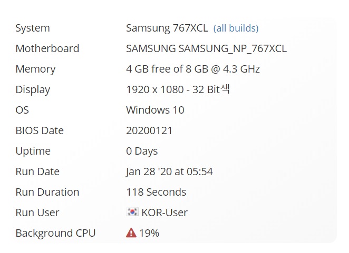This screenshot has height=253, width=349.
Task: Click the 118 Seconds run duration
Action: click(156, 192)
